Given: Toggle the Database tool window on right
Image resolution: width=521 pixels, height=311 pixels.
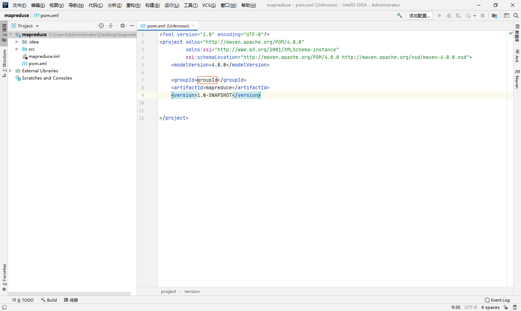Looking at the screenshot, I should coord(517,33).
